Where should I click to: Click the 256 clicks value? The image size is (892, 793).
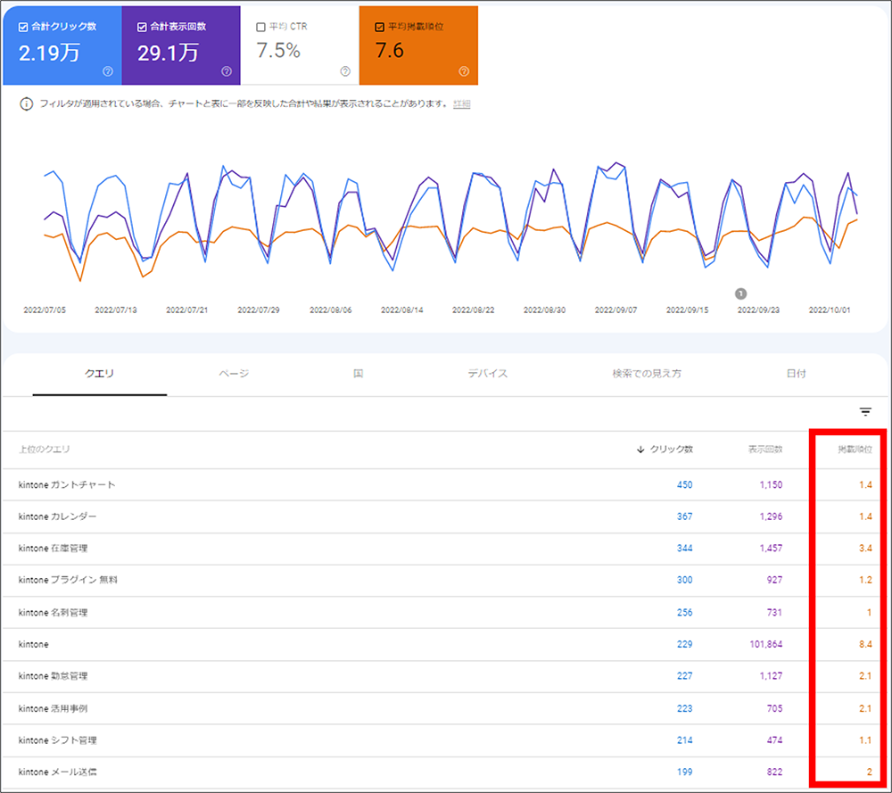(x=684, y=613)
